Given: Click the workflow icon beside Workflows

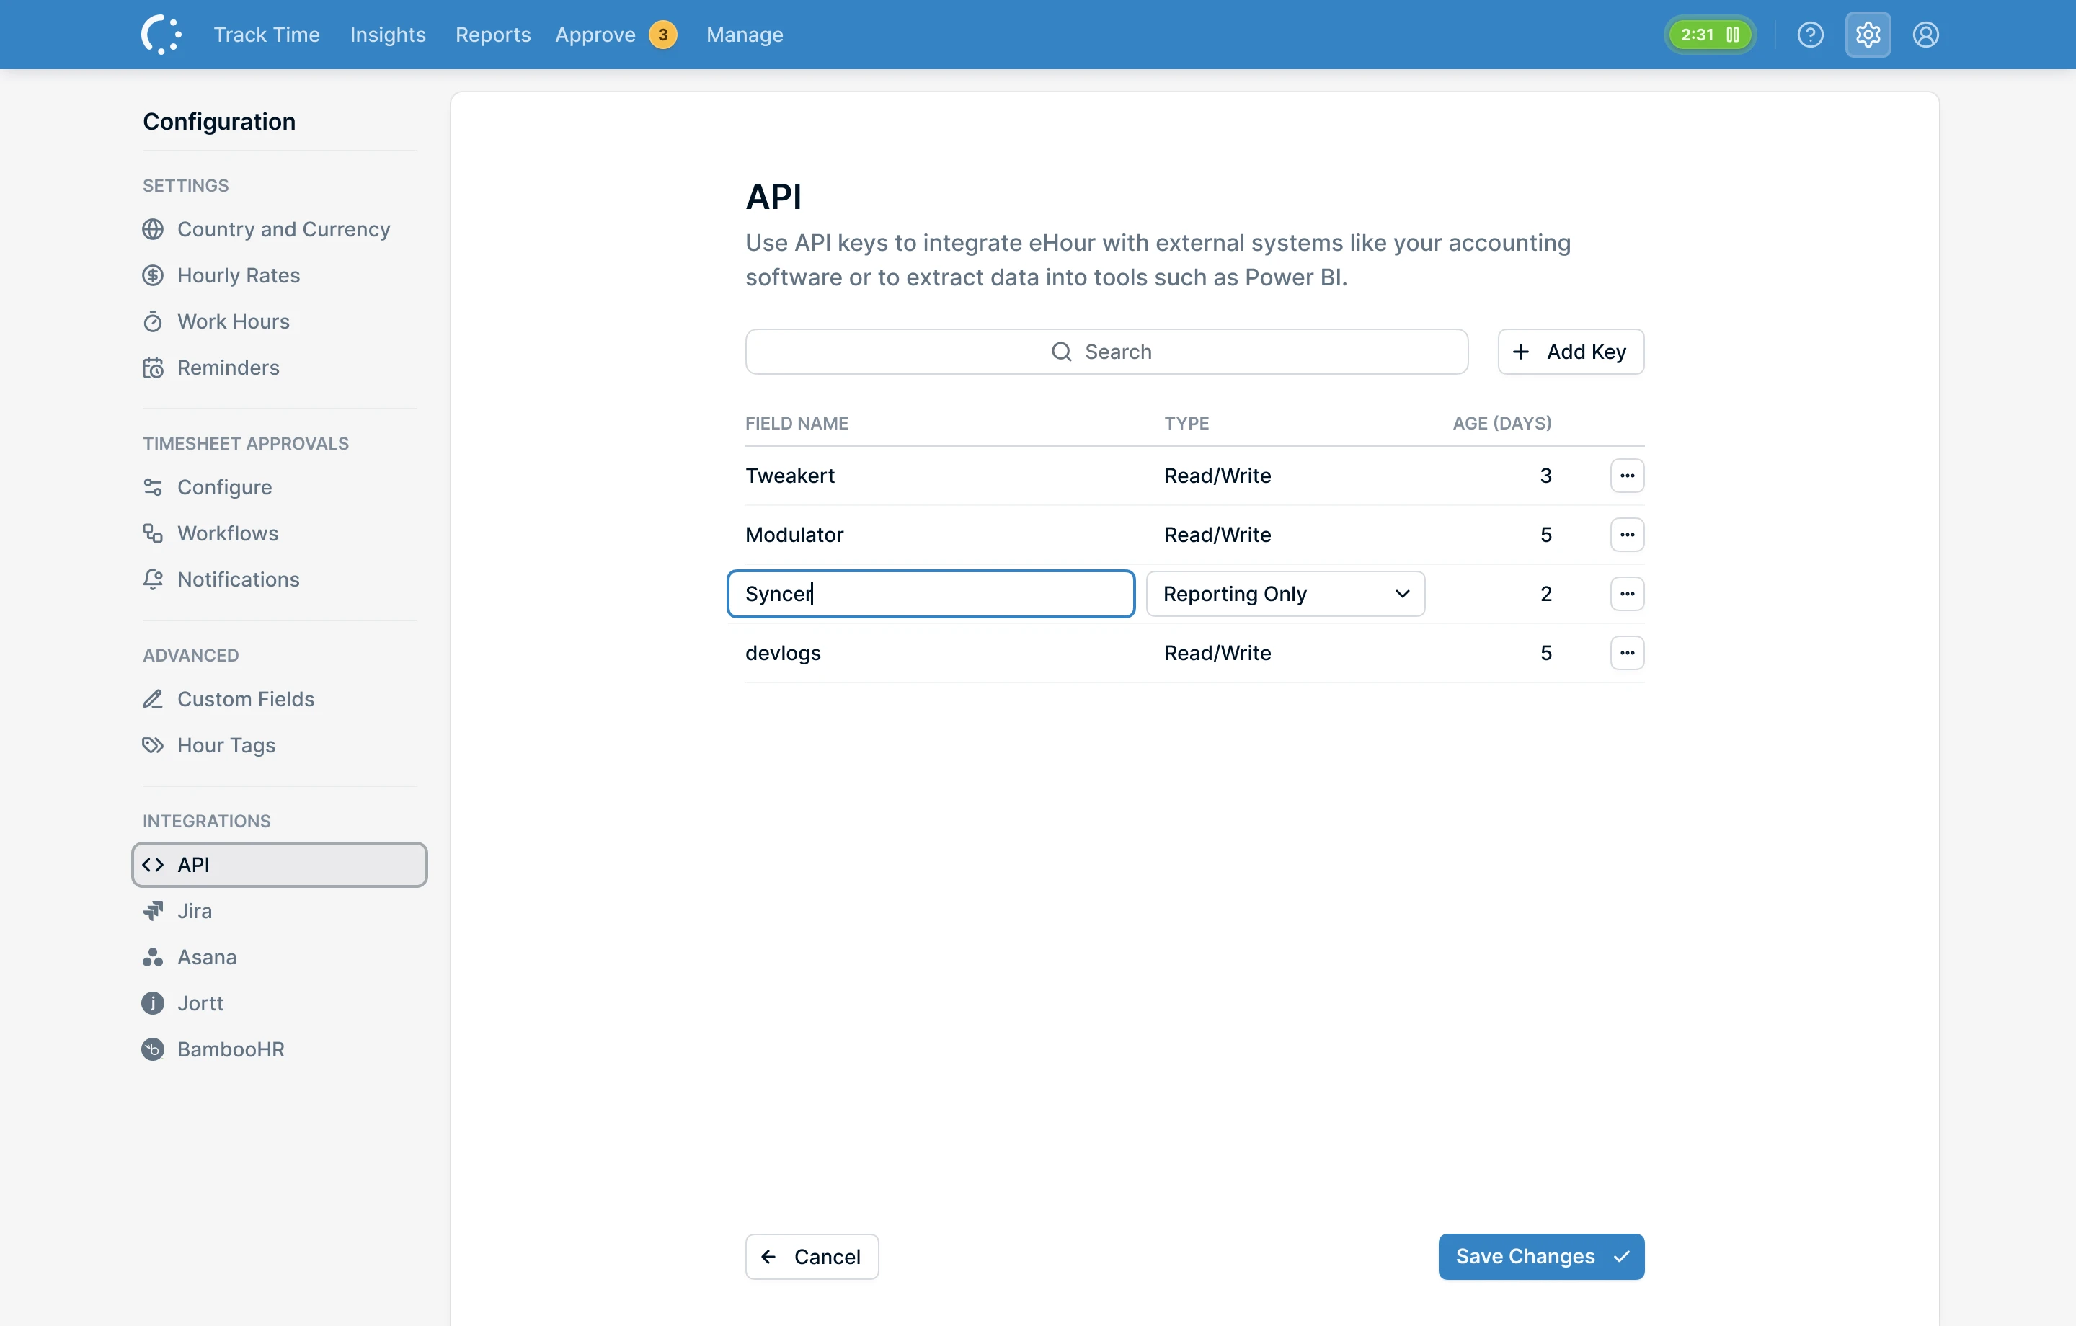Looking at the screenshot, I should [153, 534].
